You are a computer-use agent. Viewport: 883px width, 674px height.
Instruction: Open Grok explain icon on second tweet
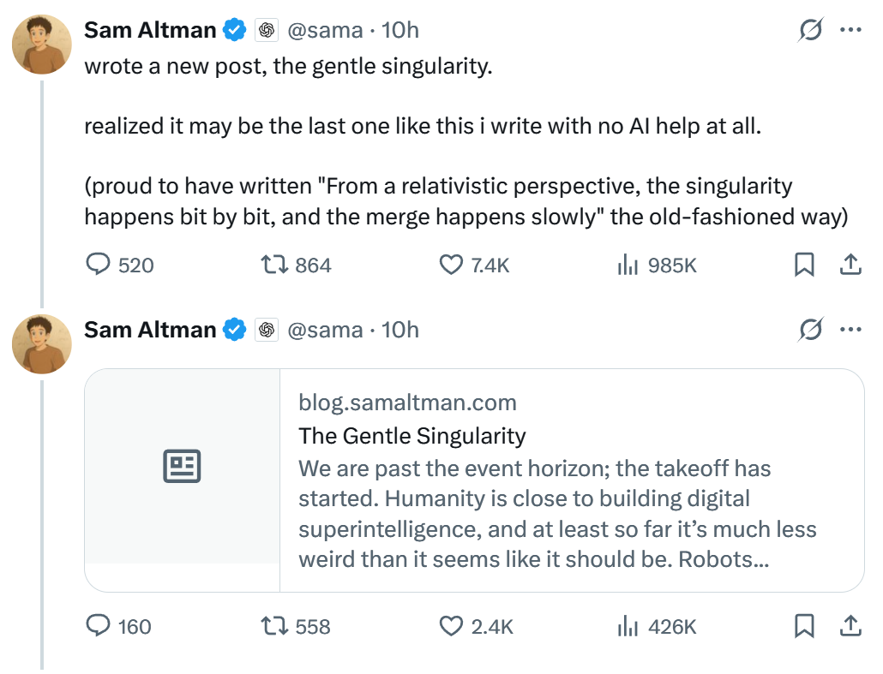tap(809, 329)
